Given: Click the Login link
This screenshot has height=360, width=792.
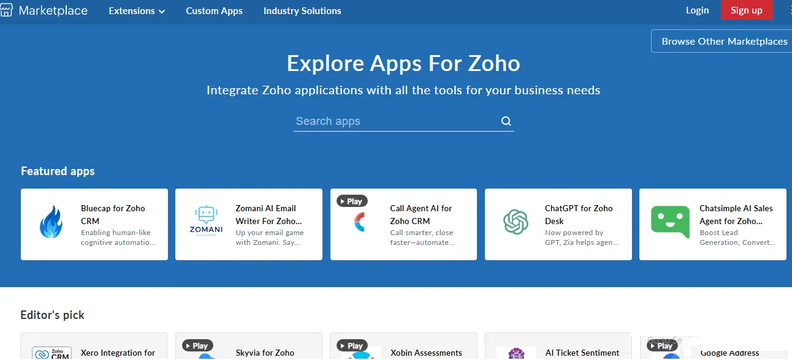Looking at the screenshot, I should (697, 10).
